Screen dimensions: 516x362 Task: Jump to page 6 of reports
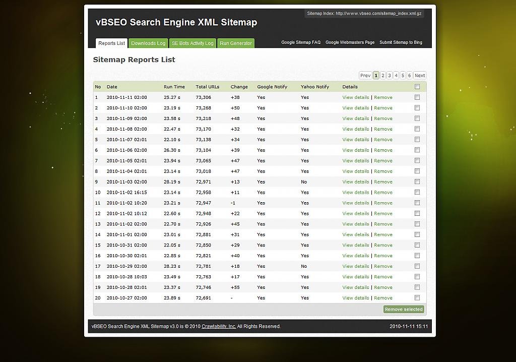coord(409,76)
